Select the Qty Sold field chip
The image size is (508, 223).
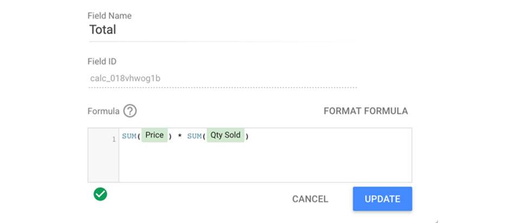click(x=224, y=136)
